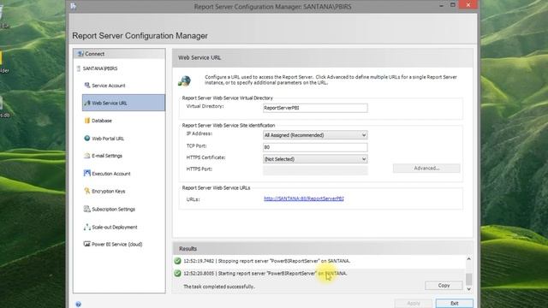
Task: Click the Results scrollbar down arrow
Action: (x=468, y=289)
